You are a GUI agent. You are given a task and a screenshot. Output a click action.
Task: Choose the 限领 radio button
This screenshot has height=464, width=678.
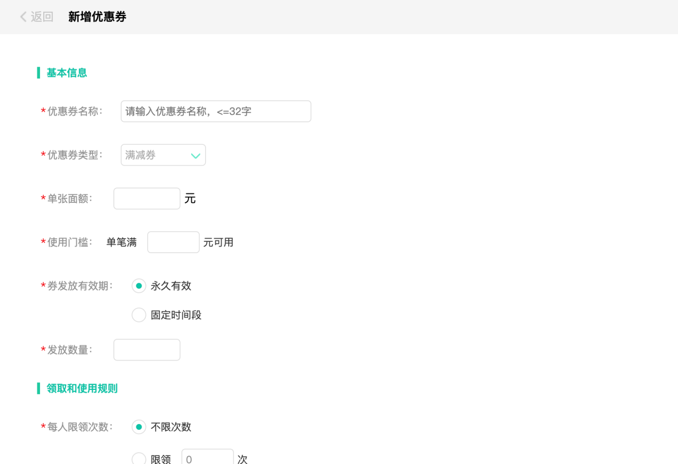139,459
